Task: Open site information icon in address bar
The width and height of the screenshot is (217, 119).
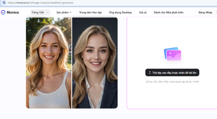Action: pos(4,3)
